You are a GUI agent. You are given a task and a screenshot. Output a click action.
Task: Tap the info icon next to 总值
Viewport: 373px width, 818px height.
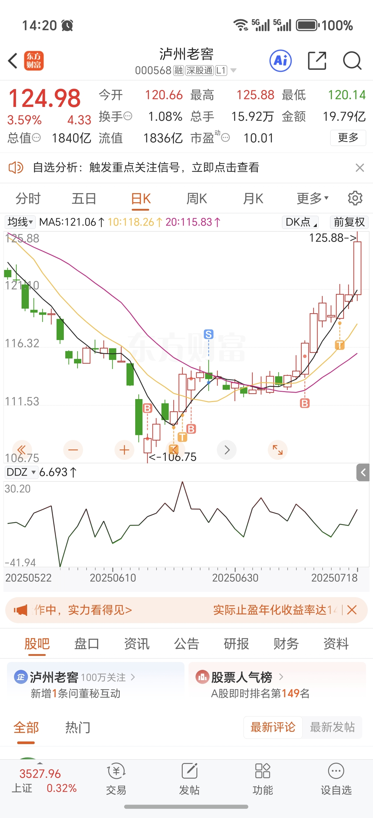[x=36, y=138]
